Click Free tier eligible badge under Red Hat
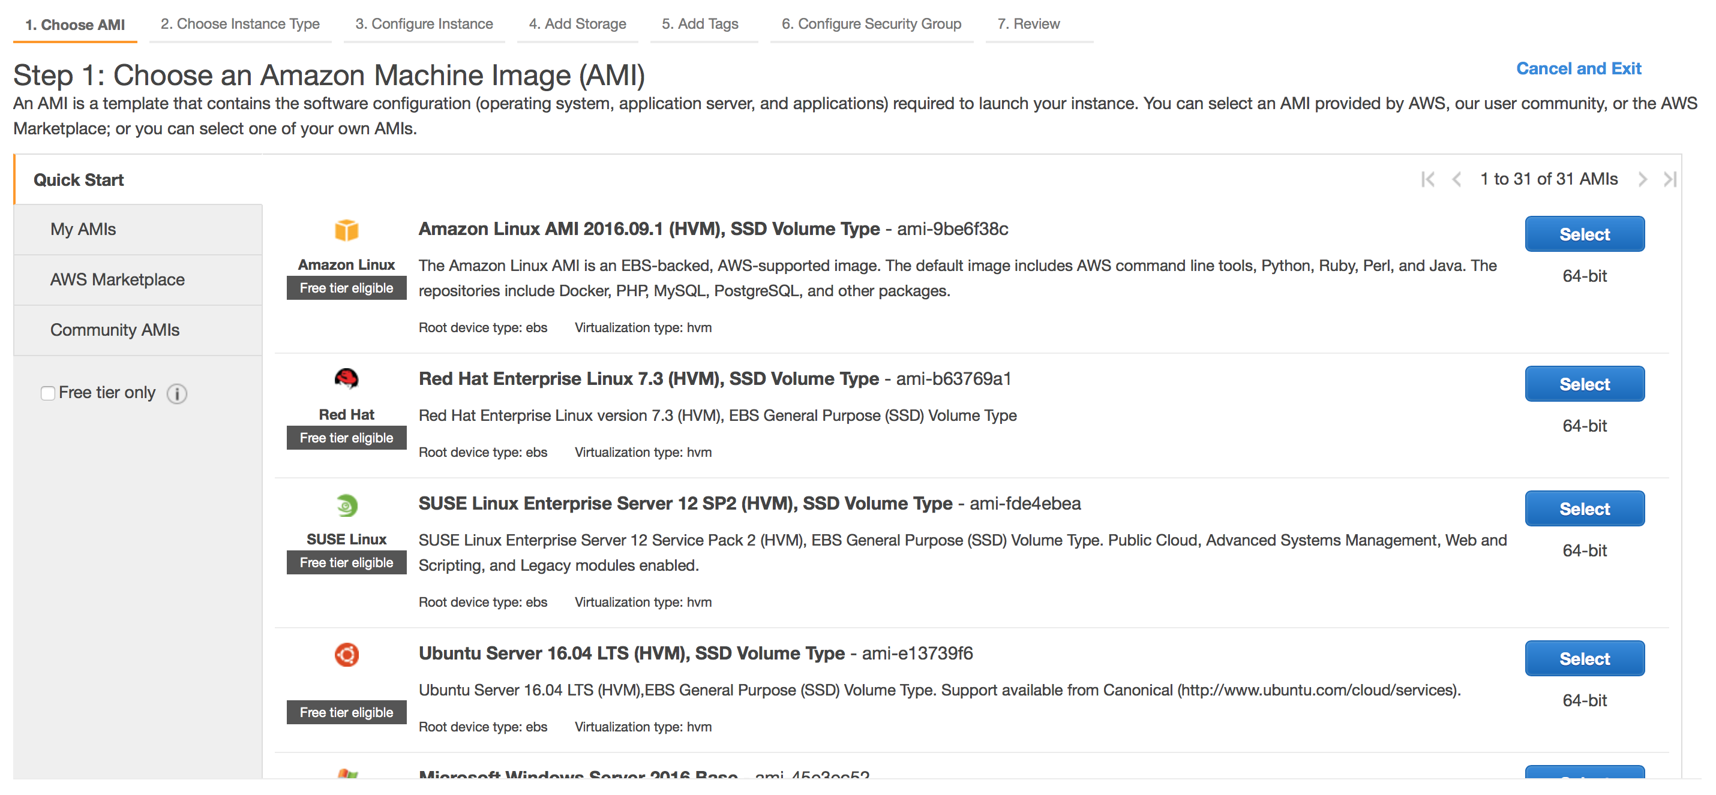The image size is (1716, 795). [346, 438]
